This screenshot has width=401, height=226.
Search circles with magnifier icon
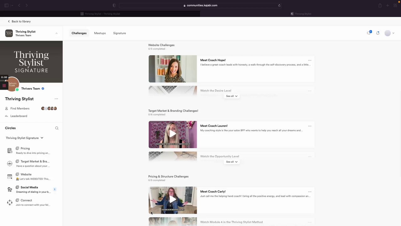tap(57, 128)
